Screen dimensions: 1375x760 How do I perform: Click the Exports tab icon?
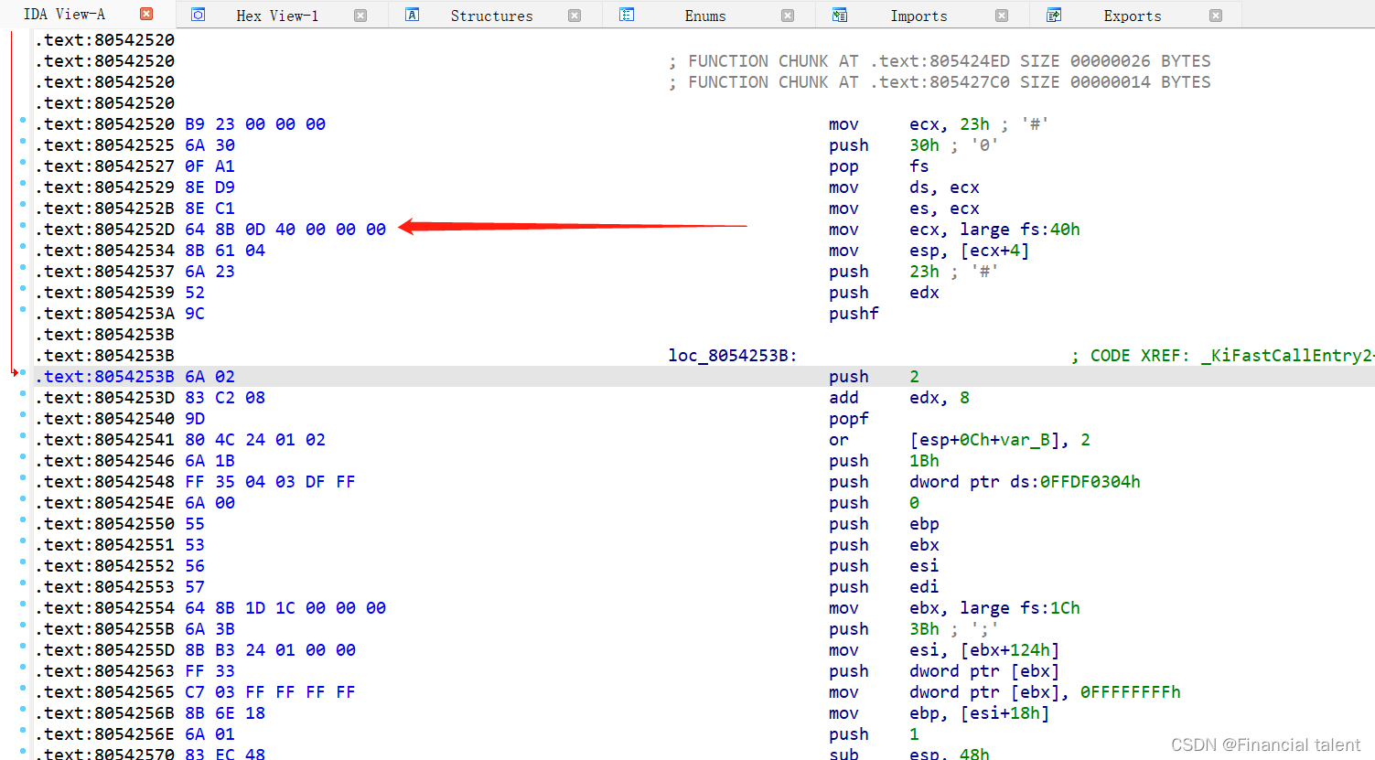(1054, 15)
